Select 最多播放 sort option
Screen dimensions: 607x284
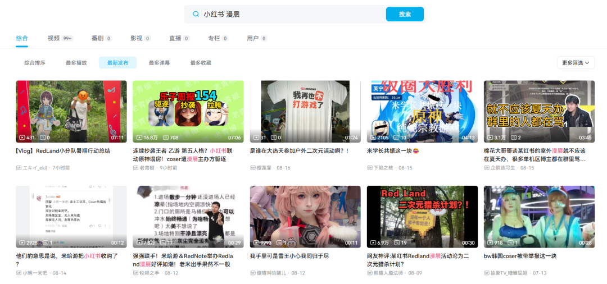[x=76, y=63]
